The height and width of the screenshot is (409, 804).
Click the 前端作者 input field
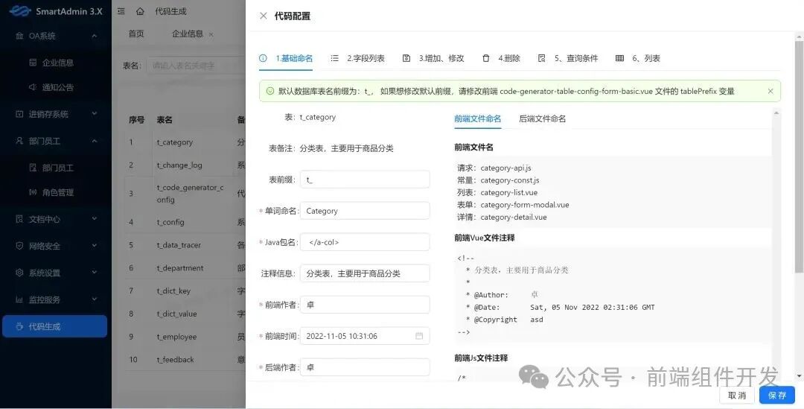365,305
